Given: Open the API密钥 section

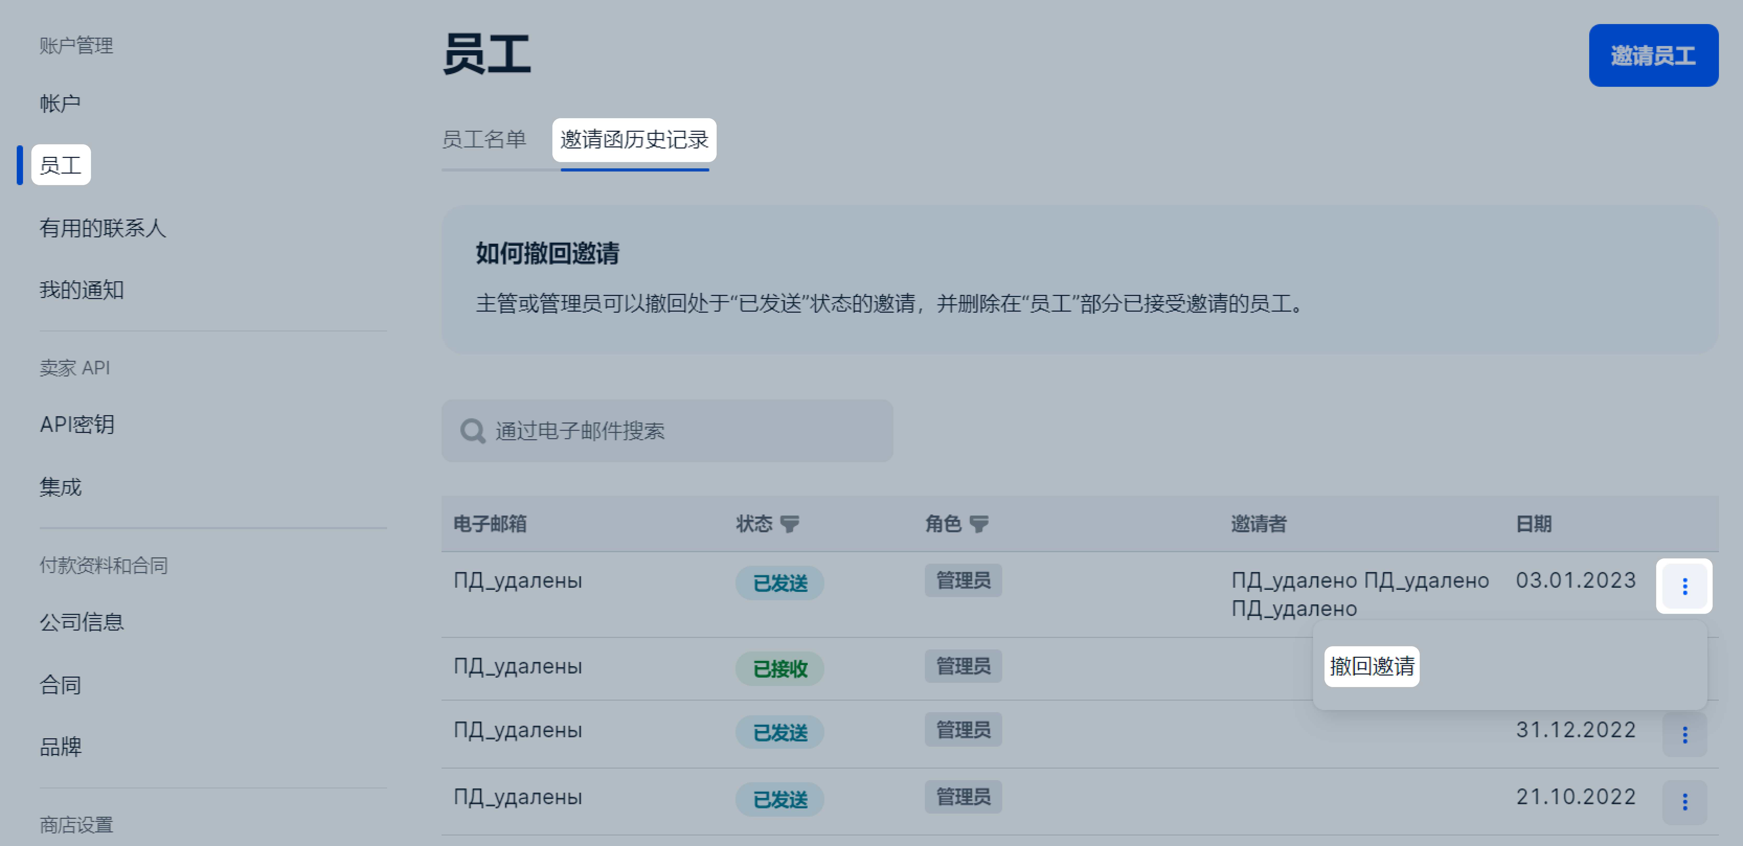Looking at the screenshot, I should (x=77, y=425).
